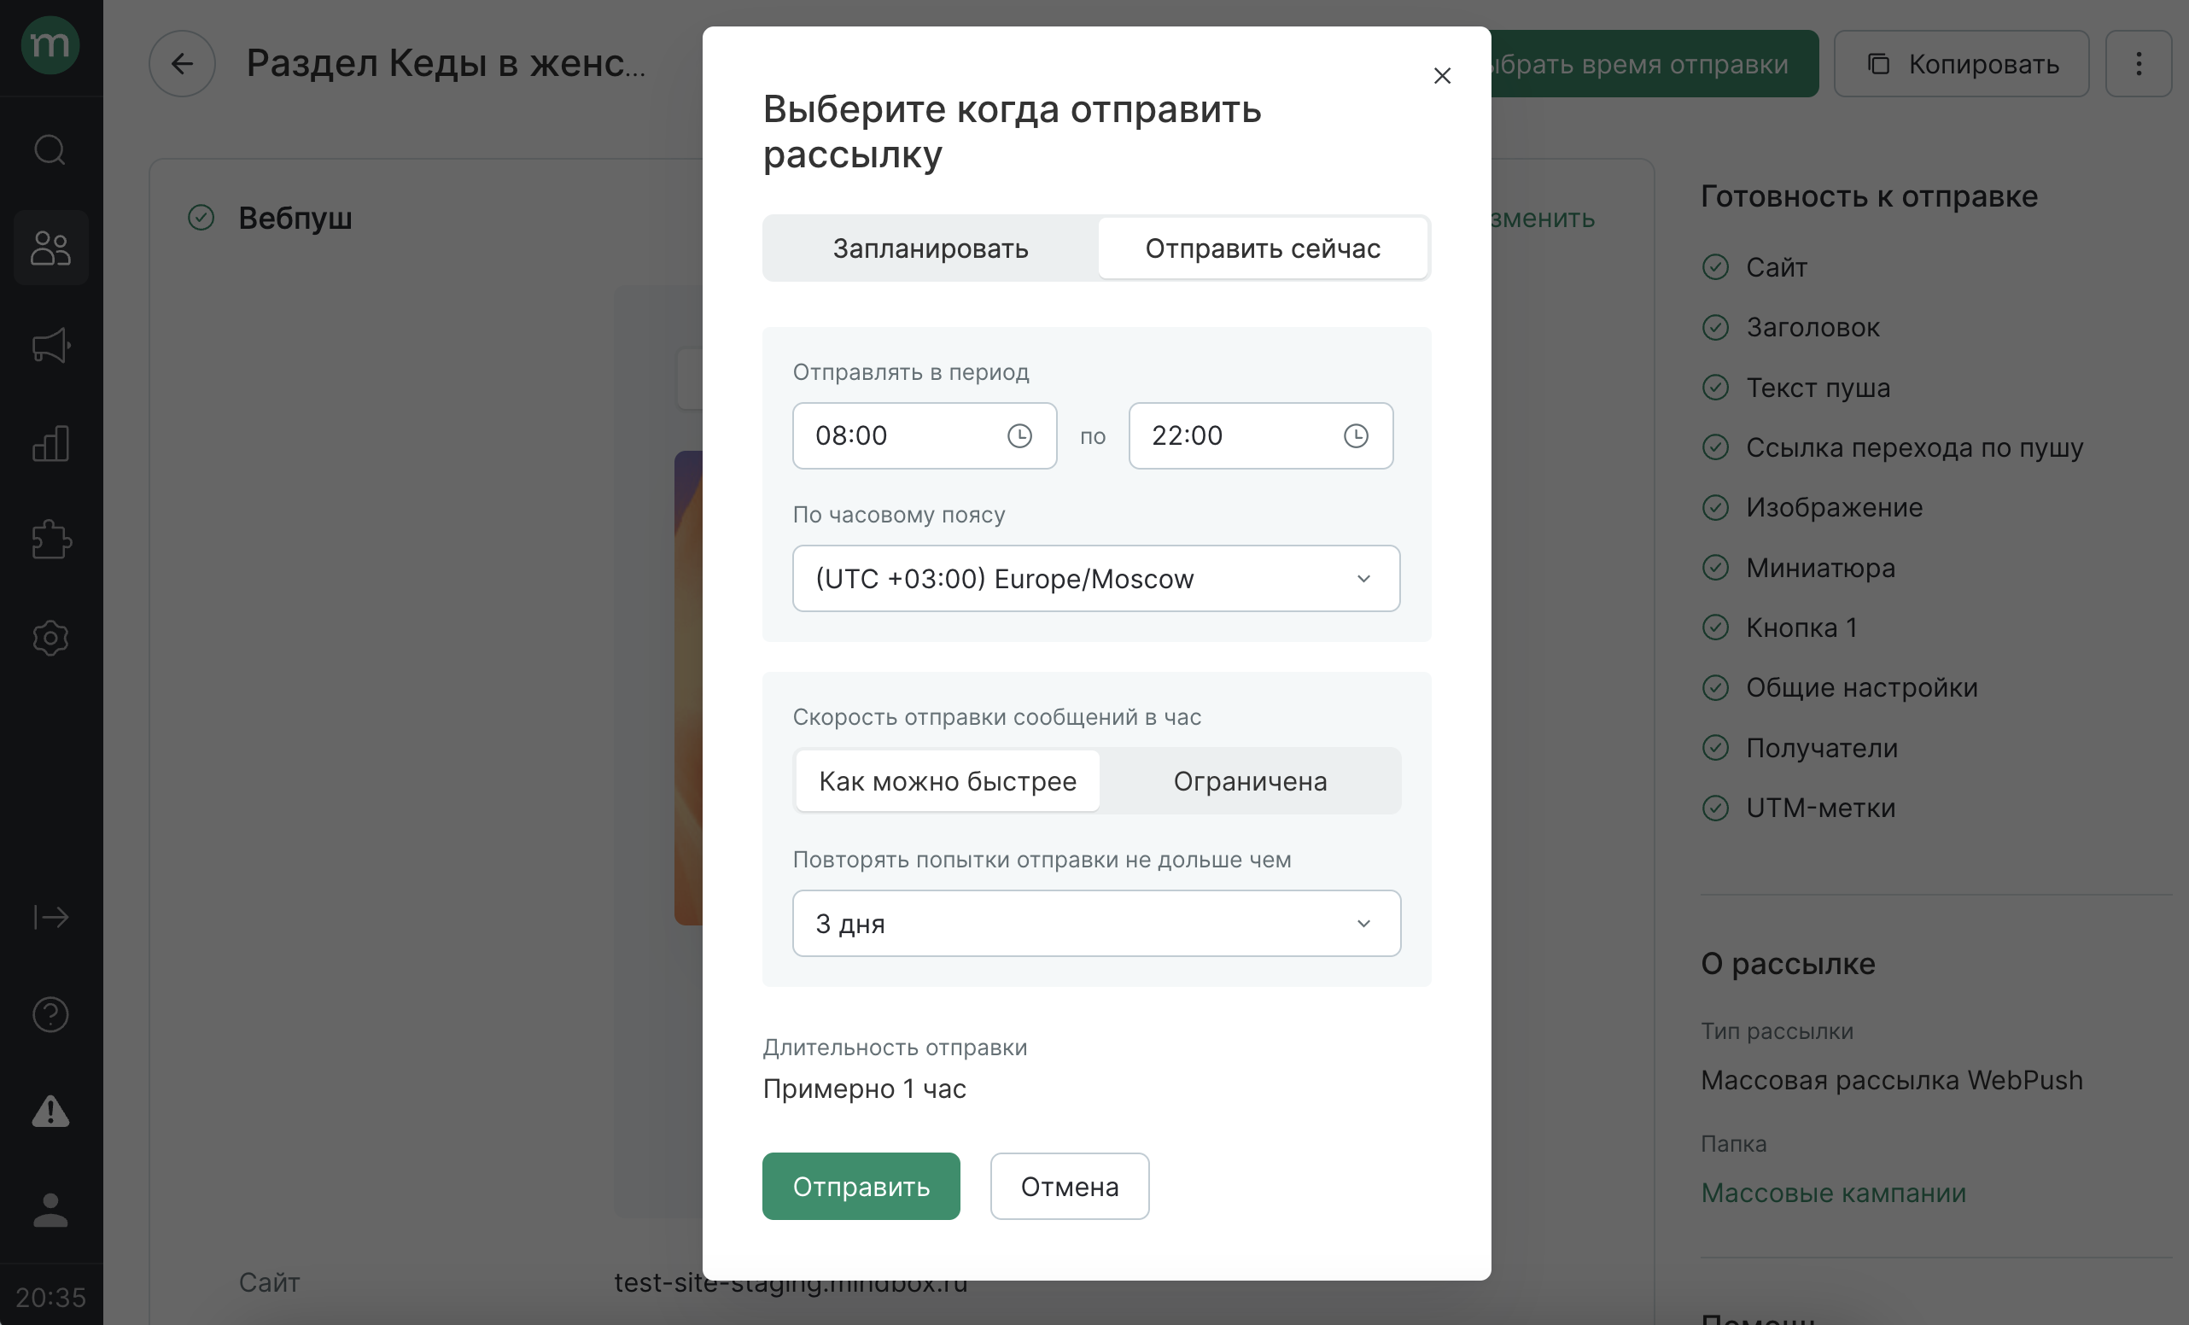Click the Общие настройки readiness item
This screenshot has height=1325, width=2189.
tap(1862, 688)
